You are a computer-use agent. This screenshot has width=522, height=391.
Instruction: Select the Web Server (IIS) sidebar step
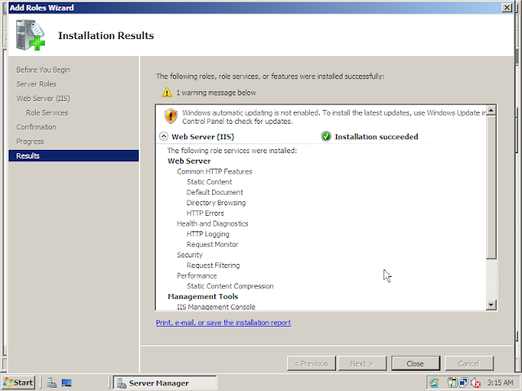[43, 99]
